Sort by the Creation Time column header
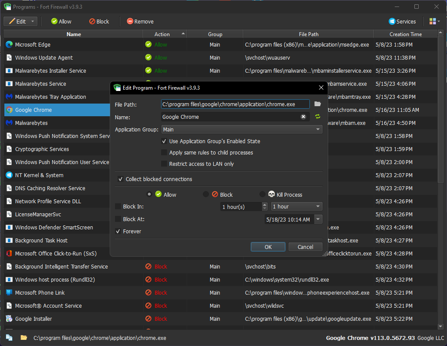This screenshot has width=447, height=346. [405, 34]
